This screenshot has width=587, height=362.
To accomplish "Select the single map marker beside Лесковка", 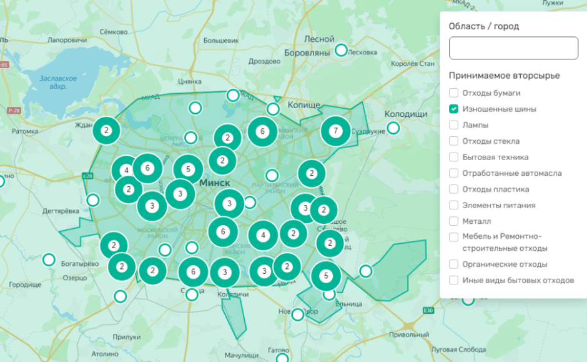I will (x=341, y=50).
